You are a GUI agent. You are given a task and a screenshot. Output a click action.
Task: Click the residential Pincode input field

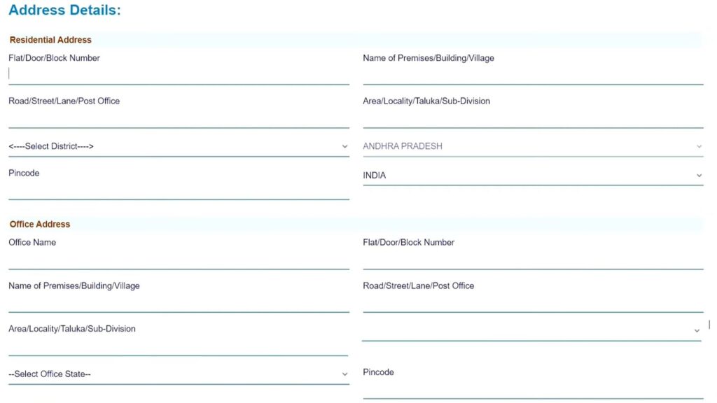click(x=179, y=190)
